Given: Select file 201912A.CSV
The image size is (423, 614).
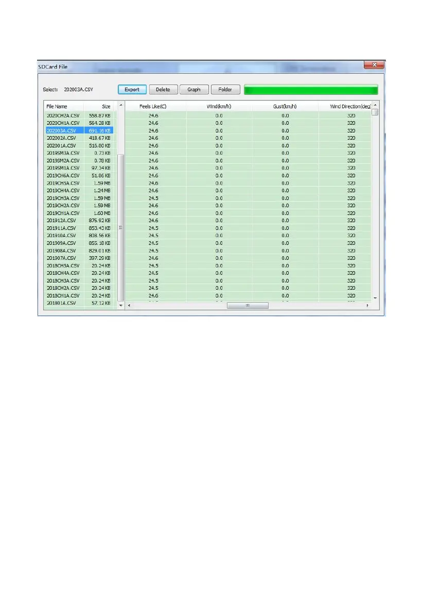Looking at the screenshot, I should tap(61, 221).
